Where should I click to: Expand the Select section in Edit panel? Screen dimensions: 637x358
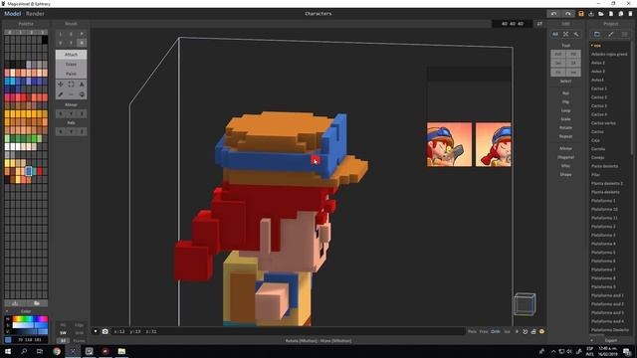coord(565,82)
